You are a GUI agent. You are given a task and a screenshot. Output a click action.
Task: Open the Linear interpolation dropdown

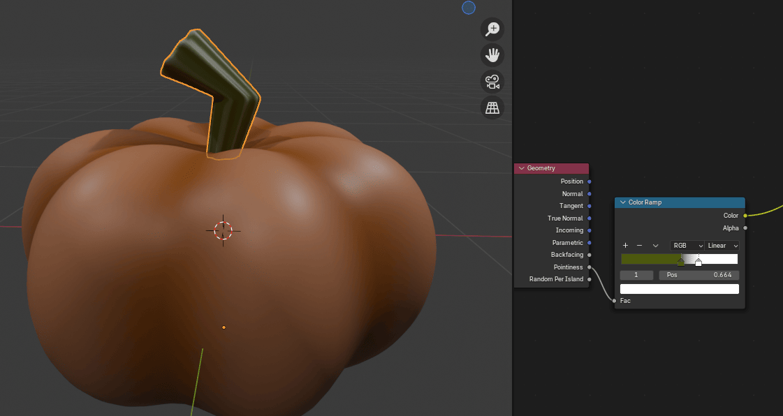point(722,246)
